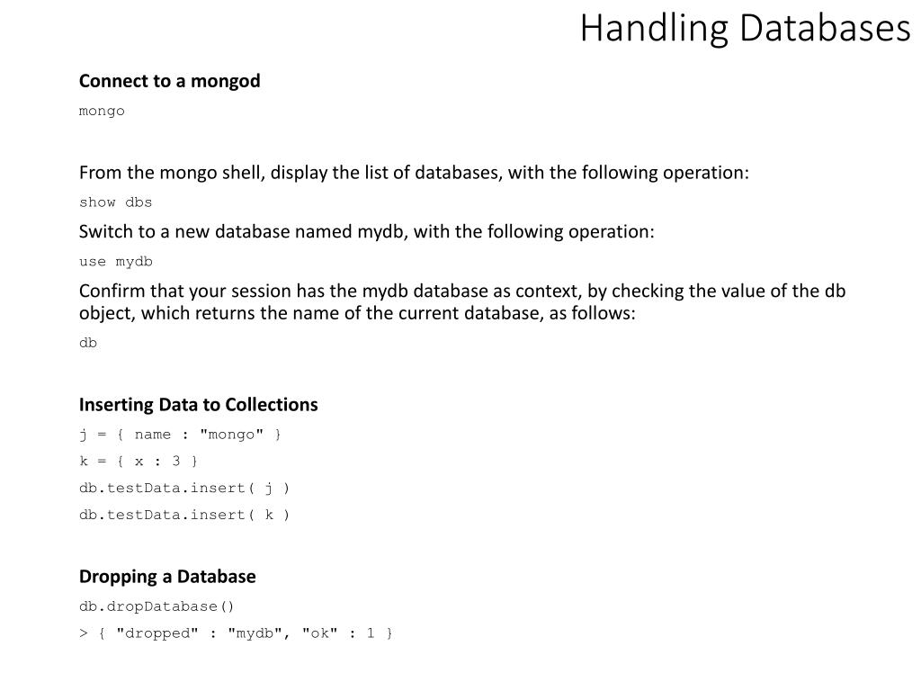Click the j = { name : "mongo" } line

(x=180, y=435)
